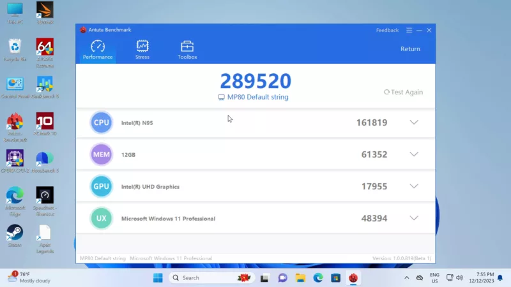
Task: Click the UX score 48394
Action: coord(374,218)
